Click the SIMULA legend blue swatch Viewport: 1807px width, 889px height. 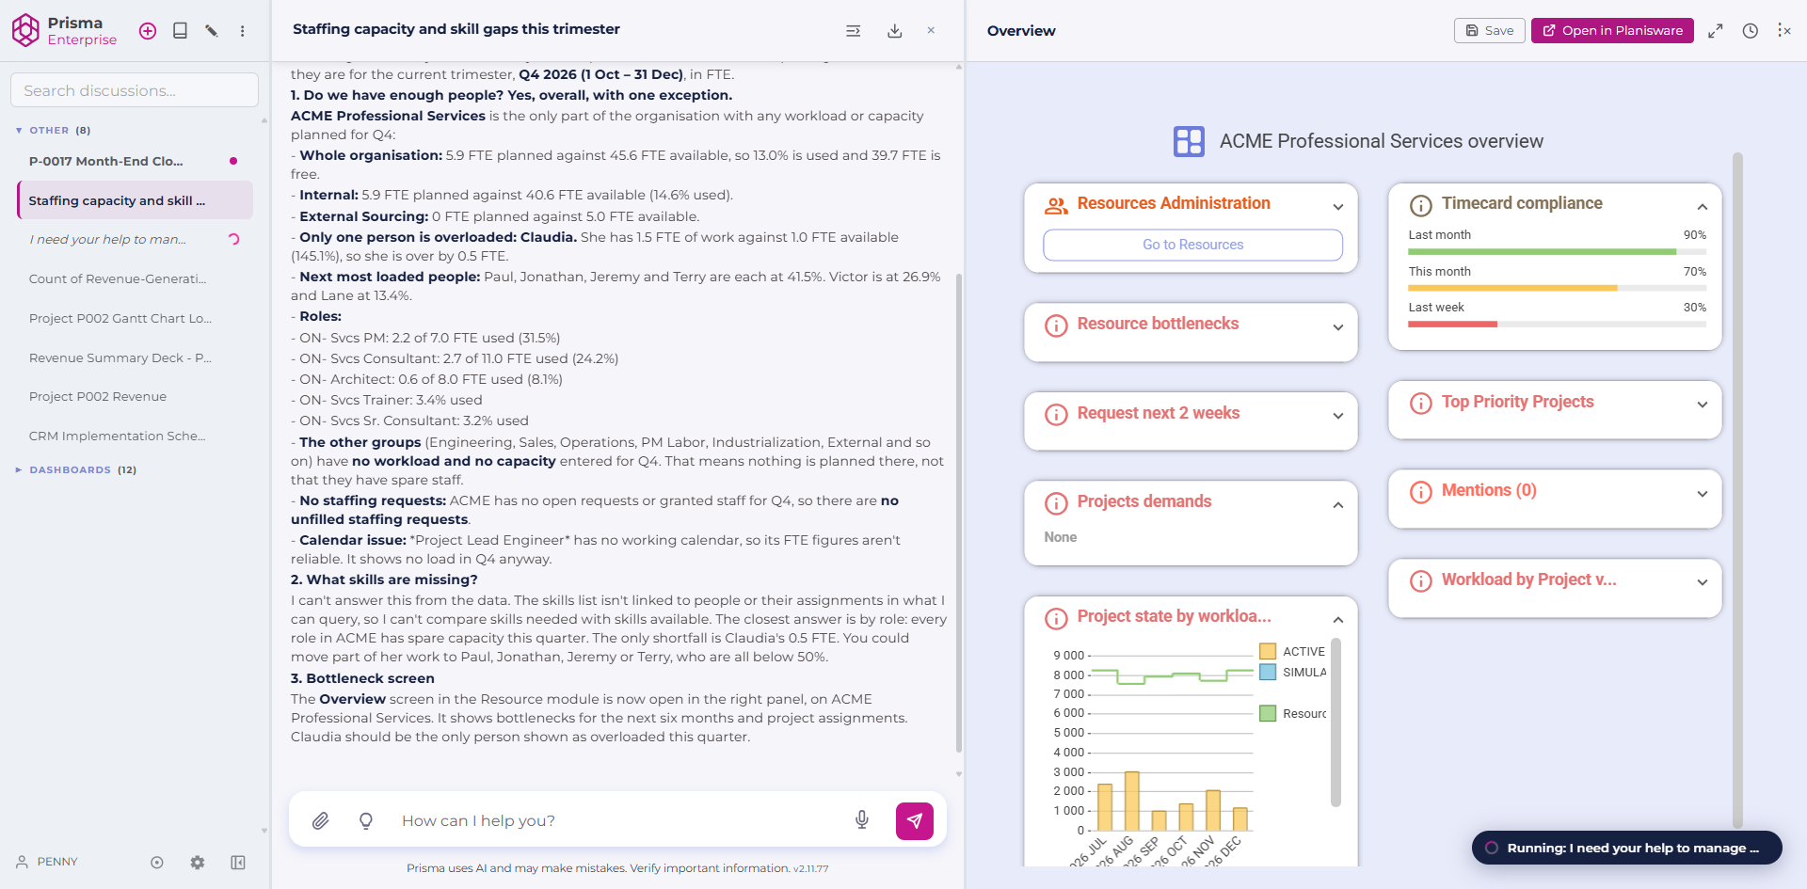tap(1268, 672)
